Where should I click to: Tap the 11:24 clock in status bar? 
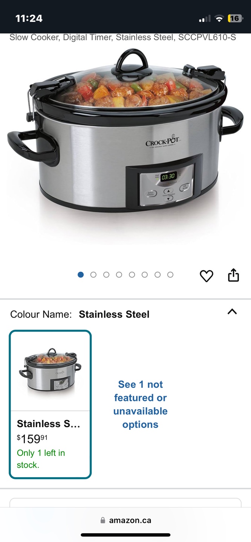point(29,18)
